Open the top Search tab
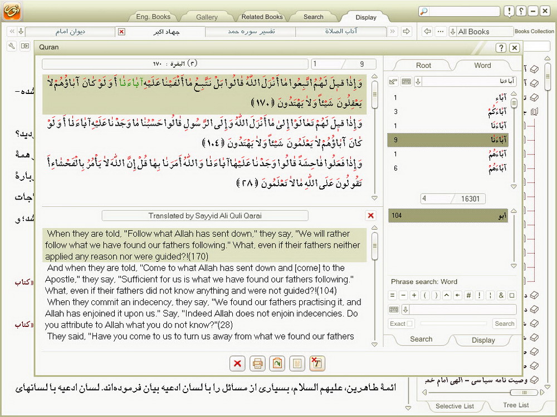Screen dimensions: 557x417 pyautogui.click(x=313, y=17)
